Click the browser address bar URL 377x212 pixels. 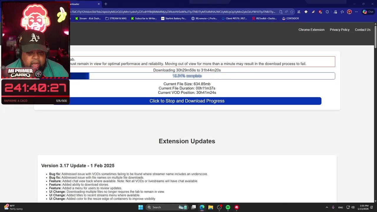tap(173, 12)
